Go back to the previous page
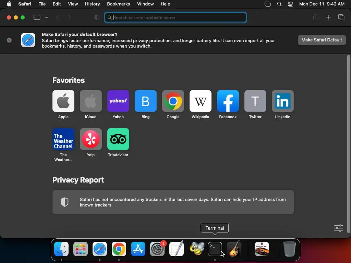 click(x=58, y=17)
